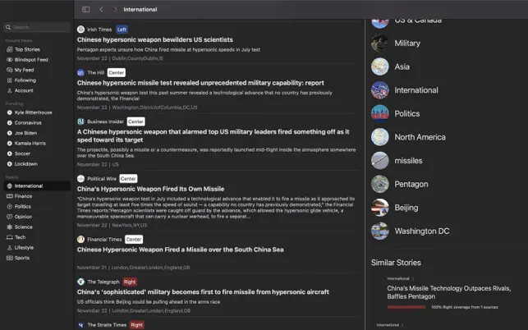Click the Center badge beside The Hill

pyautogui.click(x=116, y=72)
